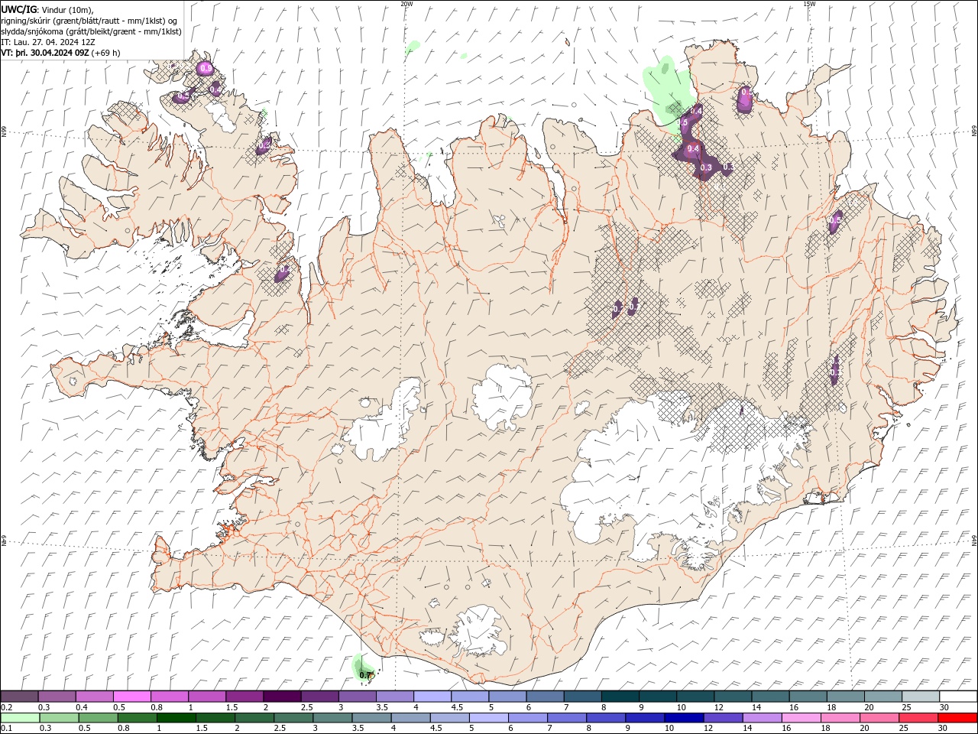Select the darkest purple swatch in the upper legend row
This screenshot has height=734, width=978.
coord(282,697)
